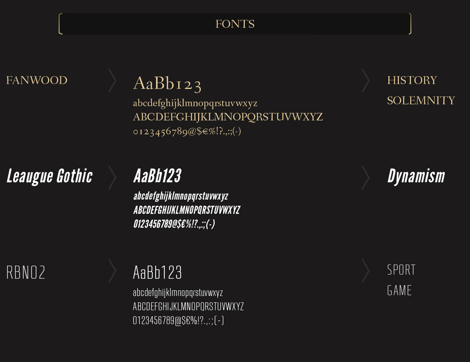Click the chevron left of the SPORT text

[366, 270]
